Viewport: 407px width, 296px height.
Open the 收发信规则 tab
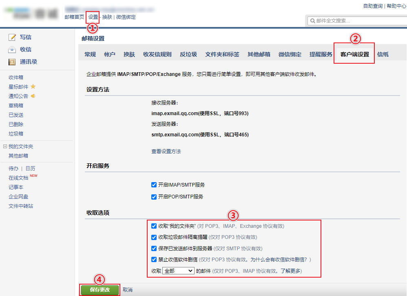click(x=157, y=54)
